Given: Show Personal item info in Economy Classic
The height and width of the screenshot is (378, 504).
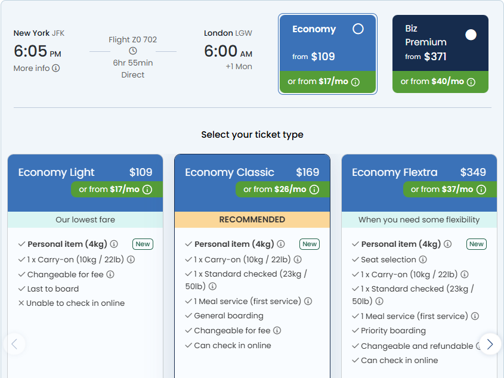Looking at the screenshot, I should point(281,244).
